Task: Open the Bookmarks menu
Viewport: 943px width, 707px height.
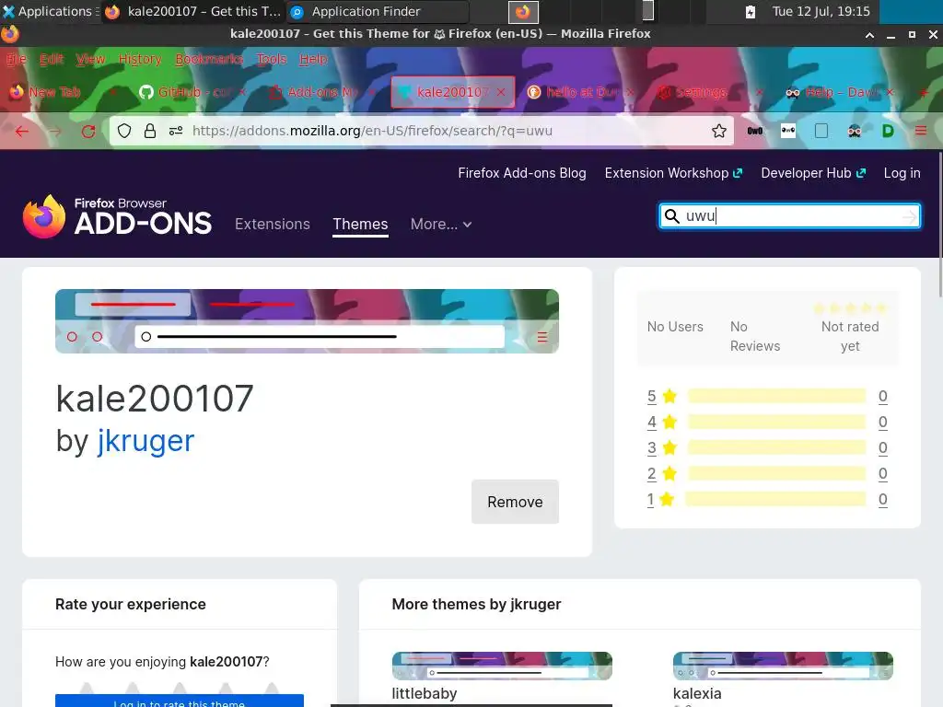Action: coord(209,59)
